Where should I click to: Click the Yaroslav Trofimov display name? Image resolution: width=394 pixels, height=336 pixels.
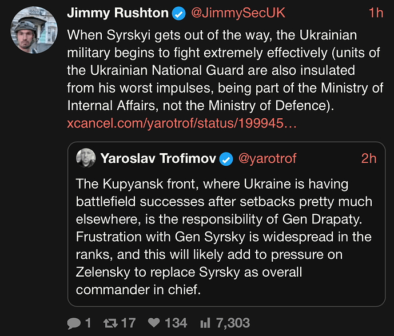(x=158, y=158)
